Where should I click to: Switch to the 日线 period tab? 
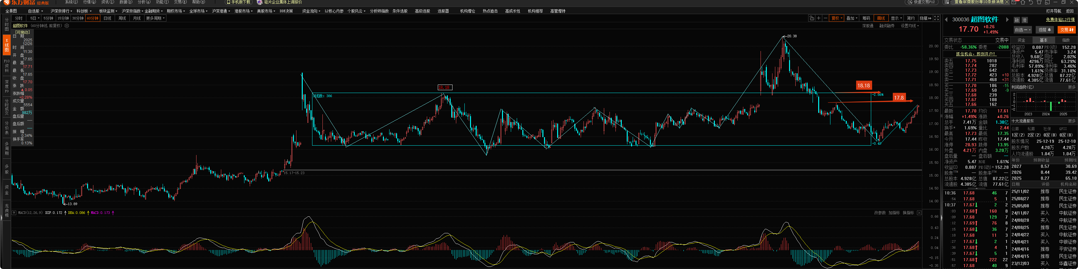coord(107,18)
